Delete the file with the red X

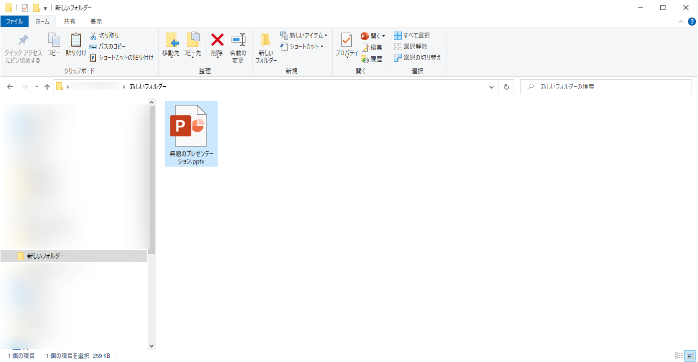coord(217,40)
